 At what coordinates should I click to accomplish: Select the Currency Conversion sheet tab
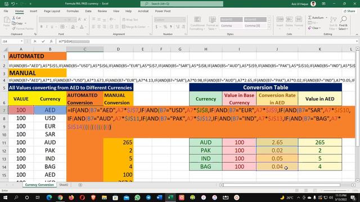pyautogui.click(x=39, y=185)
